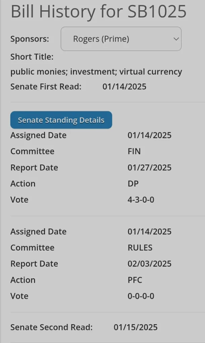
Task: Click the 01/27/2025 report date
Action: [x=149, y=167]
